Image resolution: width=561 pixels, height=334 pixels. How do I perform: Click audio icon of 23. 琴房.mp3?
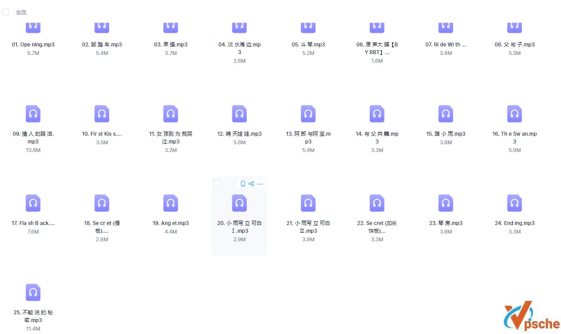[x=446, y=203]
